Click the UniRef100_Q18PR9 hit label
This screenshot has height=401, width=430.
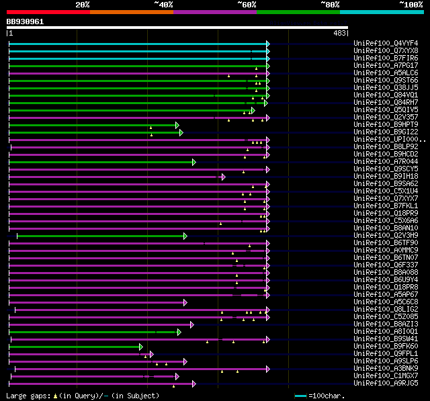coord(386,214)
